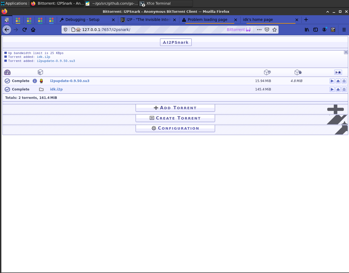
Task: Switch to Xfce Terminal in taskbar
Action: (x=166, y=4)
